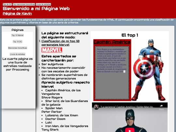Click the heading 'Estes apartados se carcterizarán por:'
Viewport: 176px width, 132px height.
59,58
